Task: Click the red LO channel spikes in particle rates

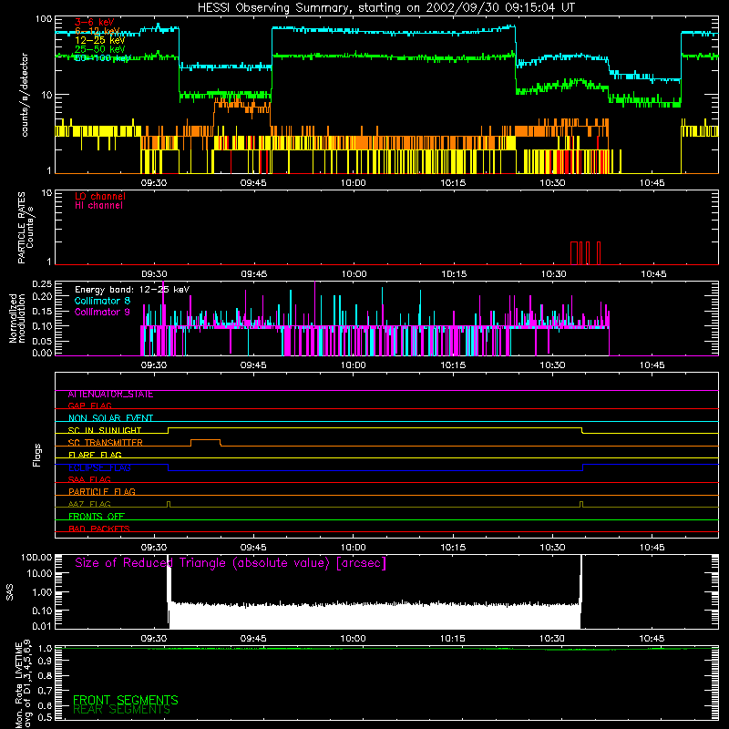Action: (585, 253)
